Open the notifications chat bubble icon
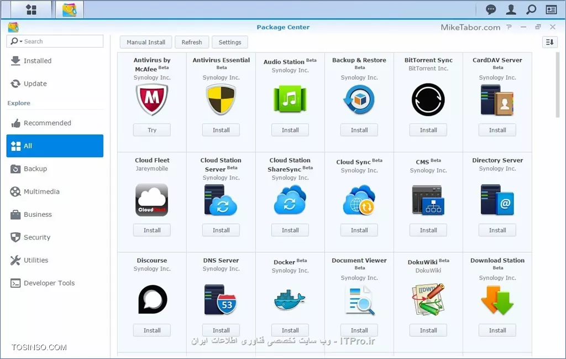Image resolution: width=566 pixels, height=359 pixels. (x=491, y=9)
